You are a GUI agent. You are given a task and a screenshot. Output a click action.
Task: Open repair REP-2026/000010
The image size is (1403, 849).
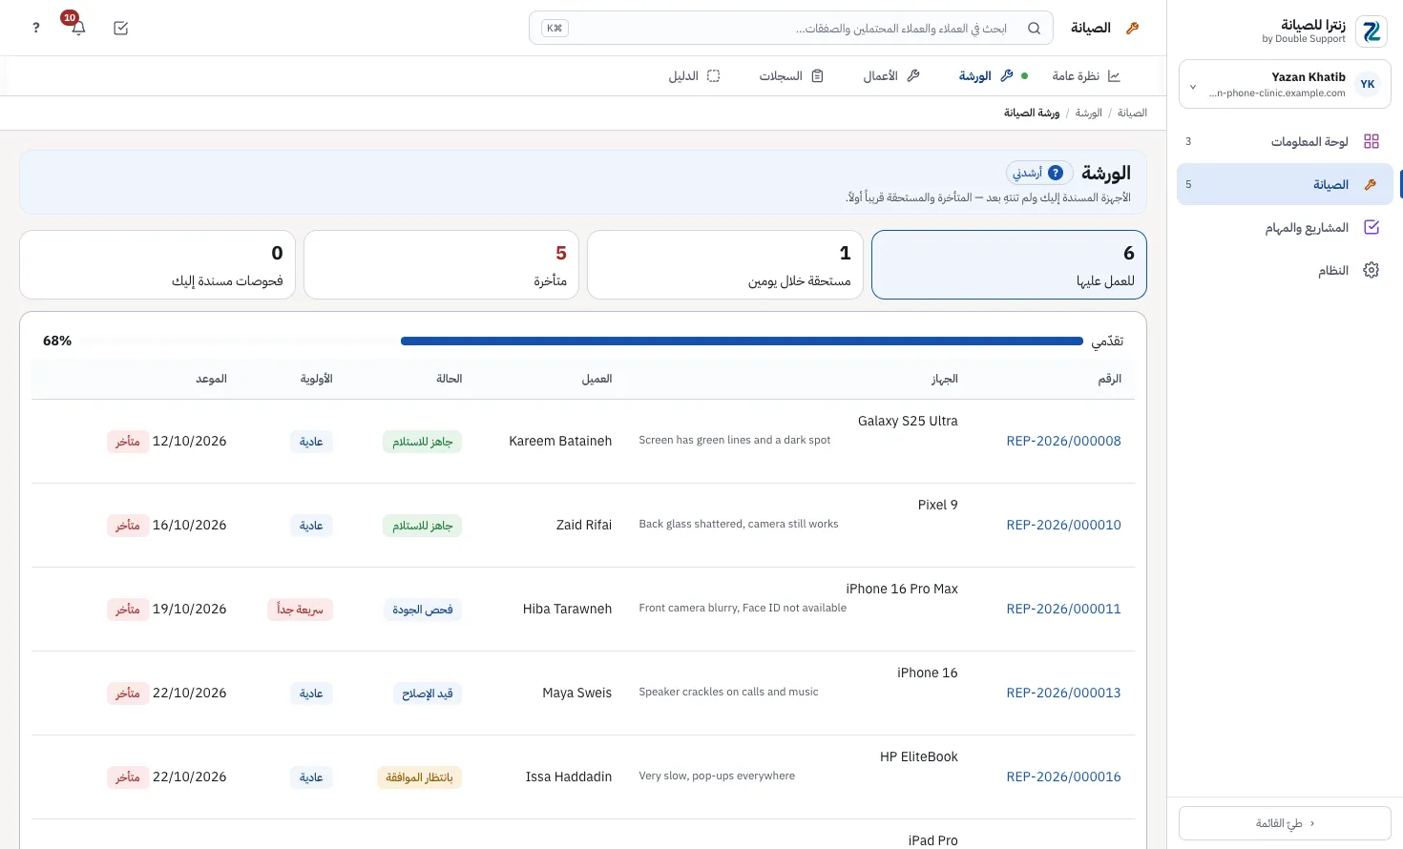[1063, 525]
